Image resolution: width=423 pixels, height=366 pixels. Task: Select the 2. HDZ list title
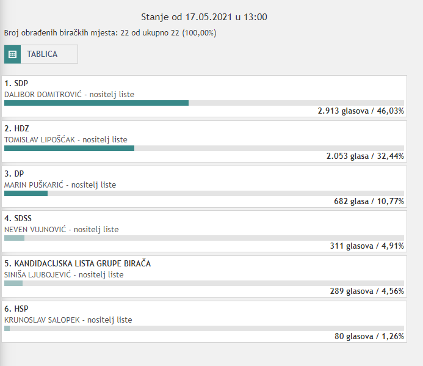tap(17, 128)
